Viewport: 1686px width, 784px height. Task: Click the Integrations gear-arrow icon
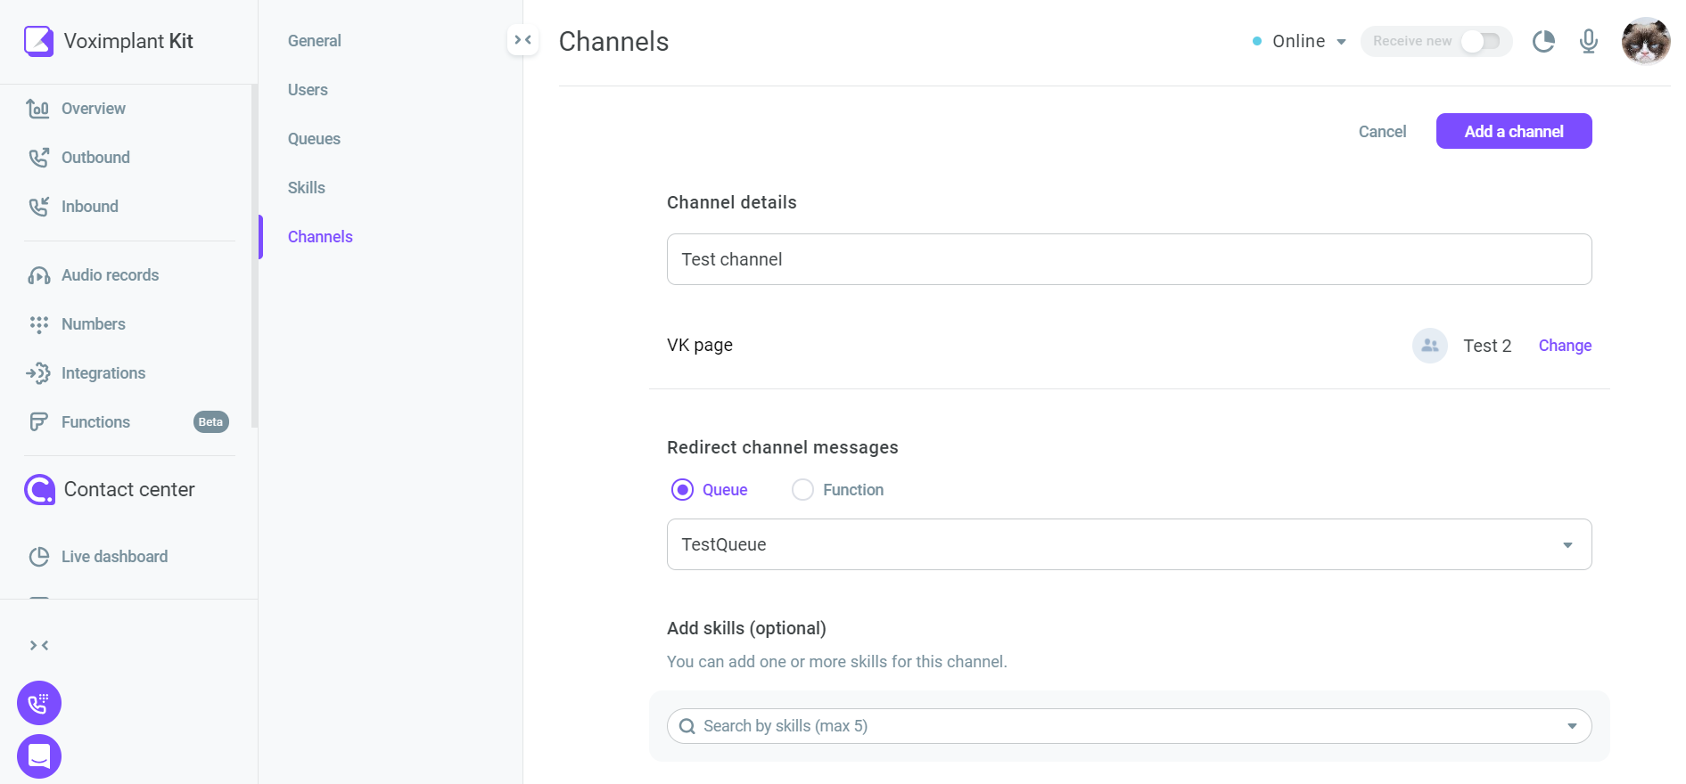38,373
